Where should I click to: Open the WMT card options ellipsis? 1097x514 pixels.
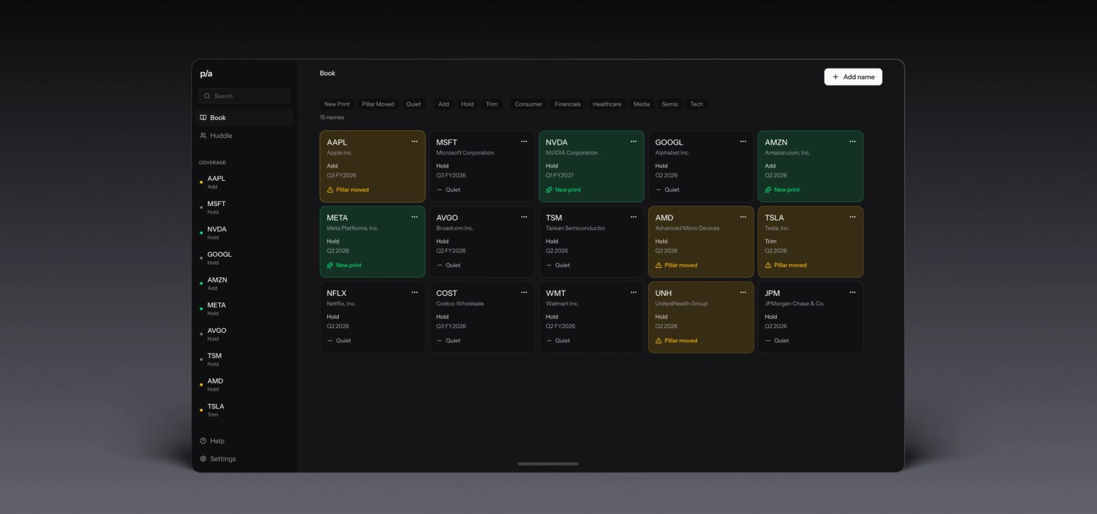pos(634,292)
